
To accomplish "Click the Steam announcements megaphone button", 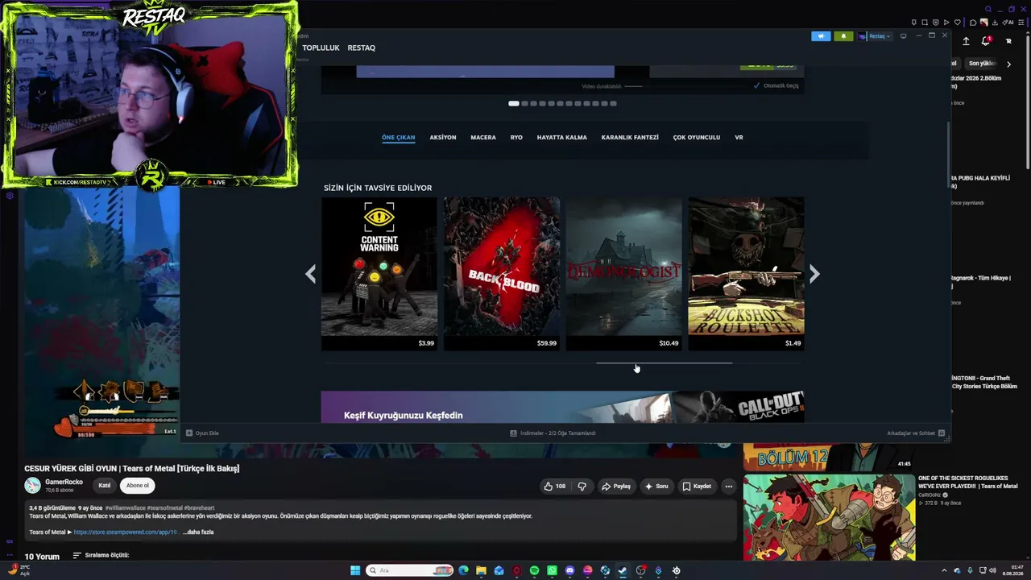I will click(821, 36).
